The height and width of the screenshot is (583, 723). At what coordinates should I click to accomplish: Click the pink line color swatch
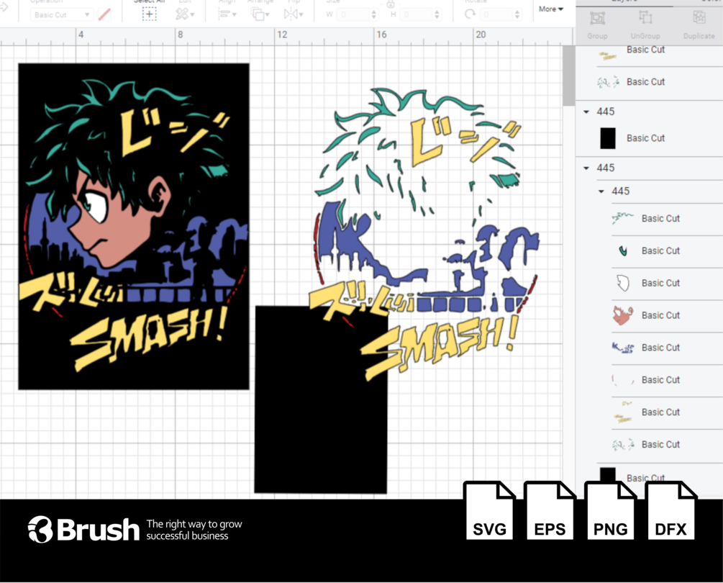coord(104,14)
